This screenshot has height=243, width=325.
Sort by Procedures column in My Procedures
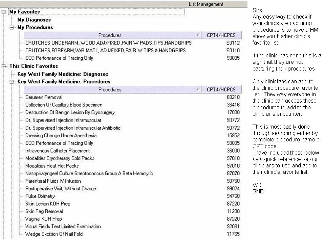(x=110, y=35)
